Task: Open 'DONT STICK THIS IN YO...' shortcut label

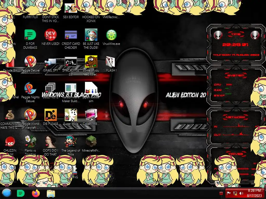Action: (50, 19)
